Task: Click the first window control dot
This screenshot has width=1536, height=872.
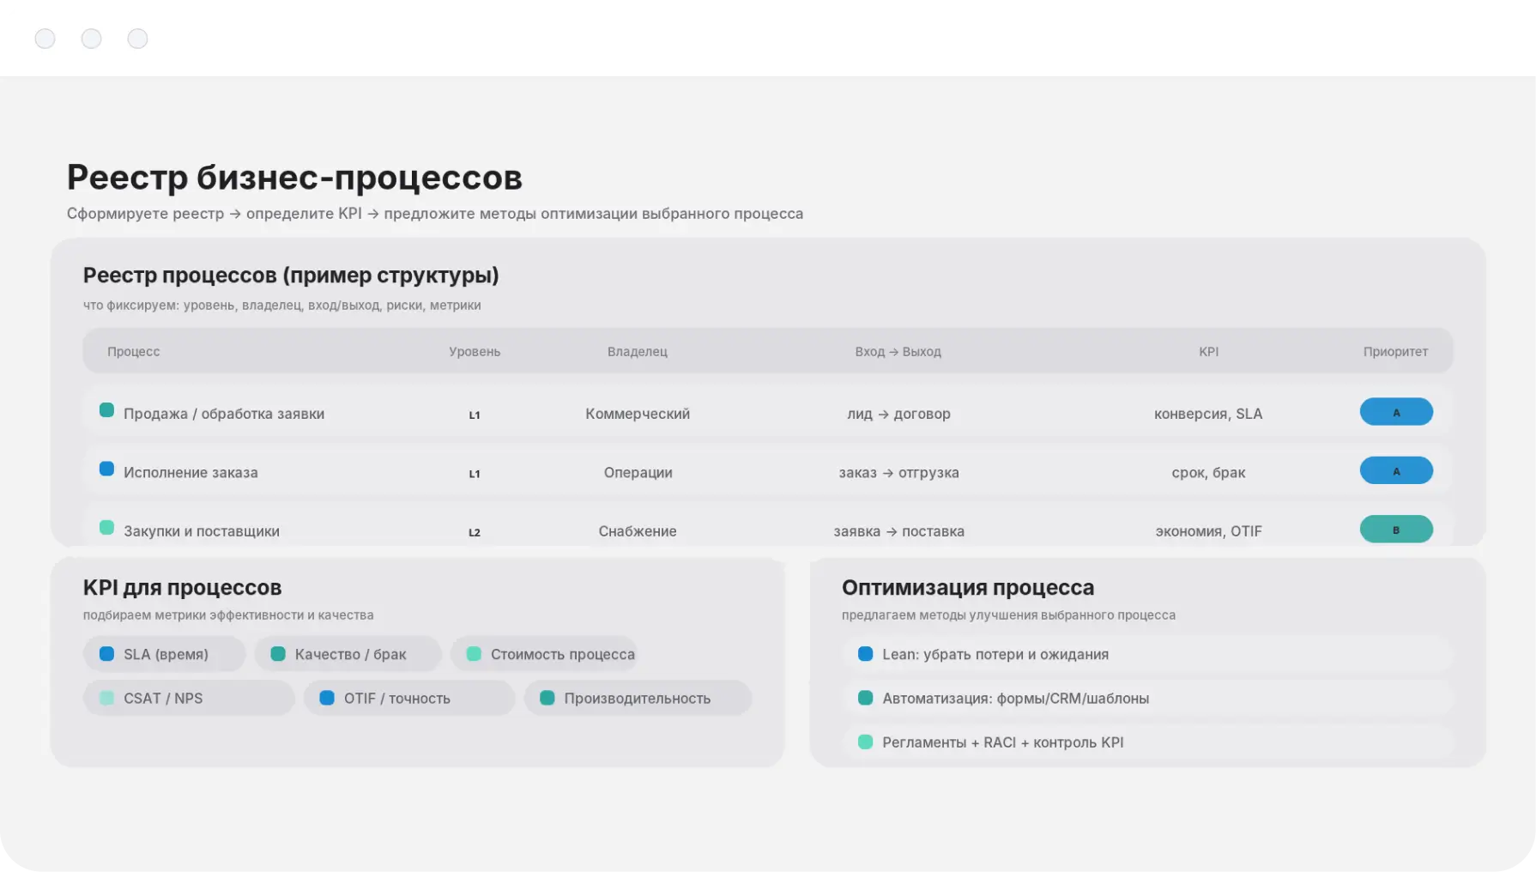Action: click(45, 39)
